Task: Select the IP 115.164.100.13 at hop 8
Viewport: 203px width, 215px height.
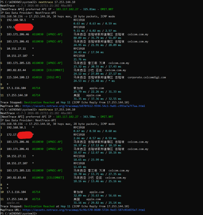Action: [18, 77]
